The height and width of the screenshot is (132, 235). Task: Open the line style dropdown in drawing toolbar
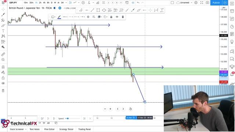pos(71,17)
